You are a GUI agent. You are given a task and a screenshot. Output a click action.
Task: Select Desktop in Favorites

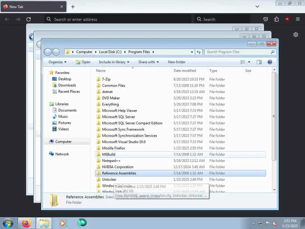coord(65,79)
